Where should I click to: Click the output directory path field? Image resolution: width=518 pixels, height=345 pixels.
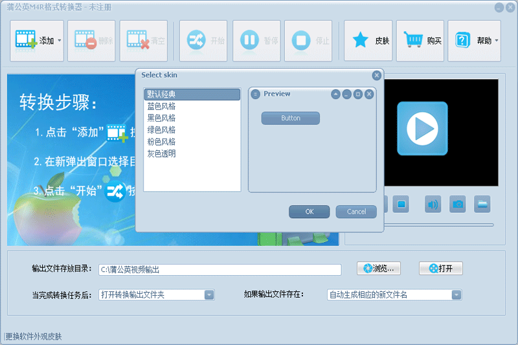[220, 270]
